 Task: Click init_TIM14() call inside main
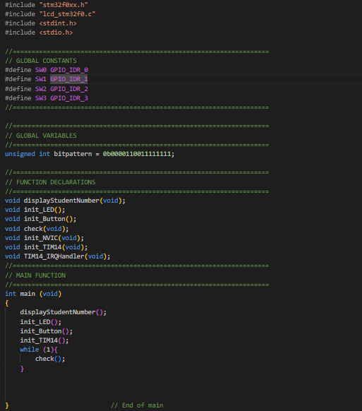coord(44,340)
